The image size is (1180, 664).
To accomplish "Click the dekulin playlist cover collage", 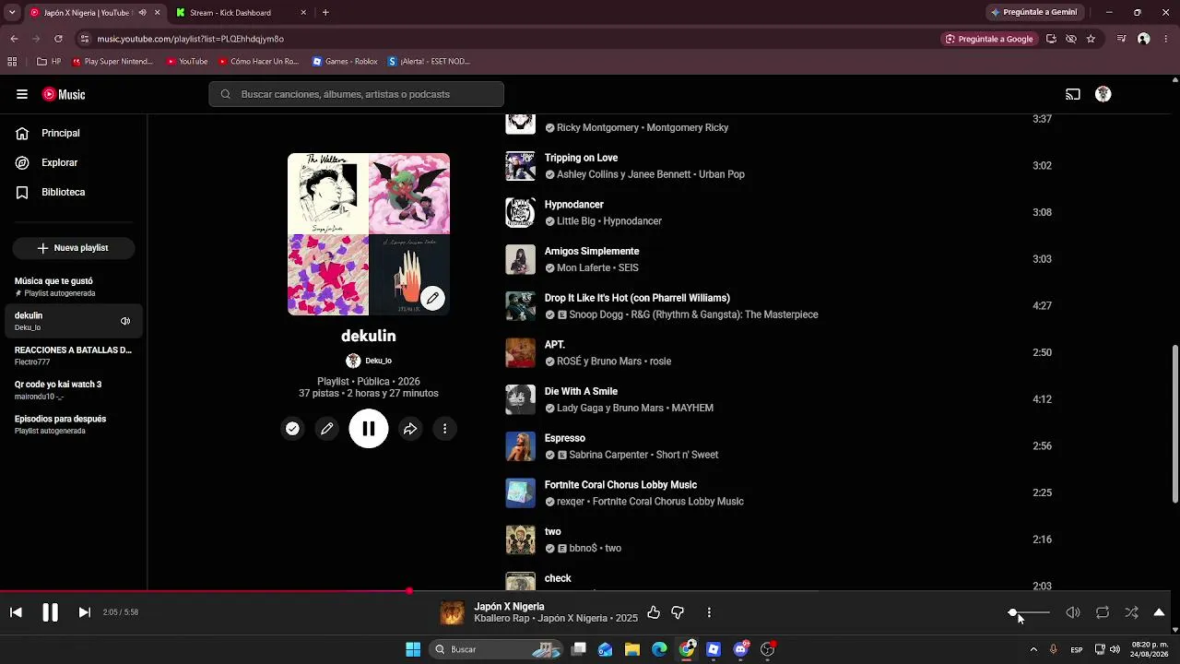I will click(369, 234).
